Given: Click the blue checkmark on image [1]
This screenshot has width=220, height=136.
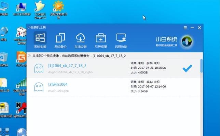Looking at the screenshot, I should point(187,68).
